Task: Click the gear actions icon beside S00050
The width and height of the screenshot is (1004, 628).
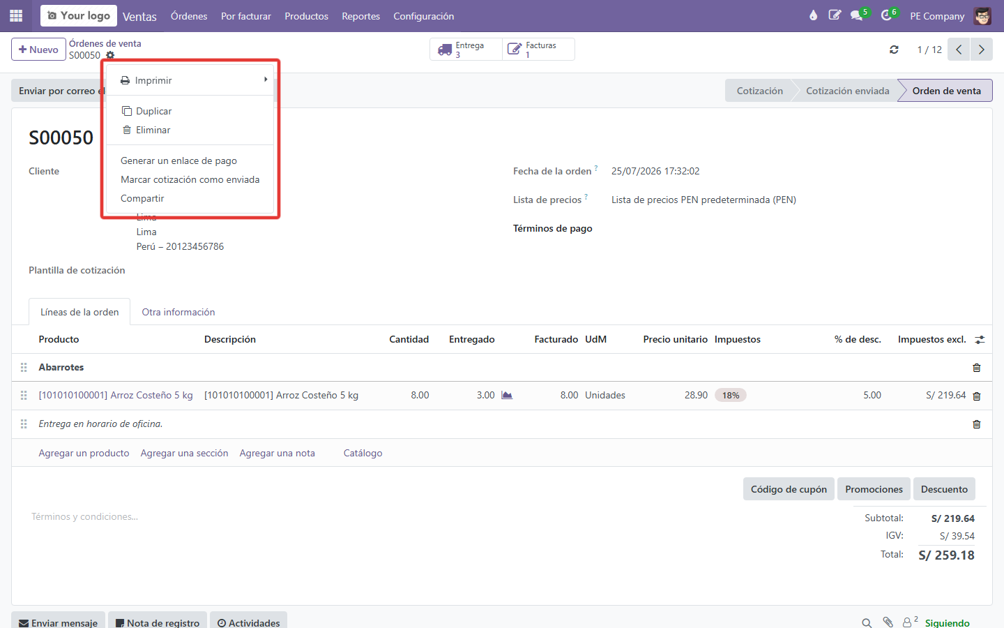Action: click(110, 55)
